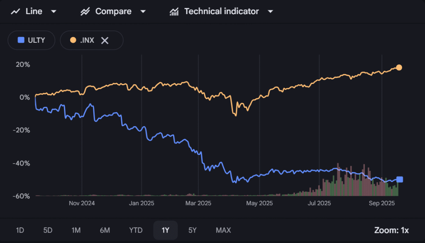Select the MAX time range
Viewport: 425px width, 243px height.
(223, 230)
